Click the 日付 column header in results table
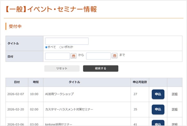 point(17,82)
